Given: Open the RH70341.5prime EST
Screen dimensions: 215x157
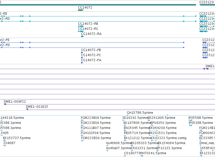Looking at the screenshot, I should tap(153, 153).
